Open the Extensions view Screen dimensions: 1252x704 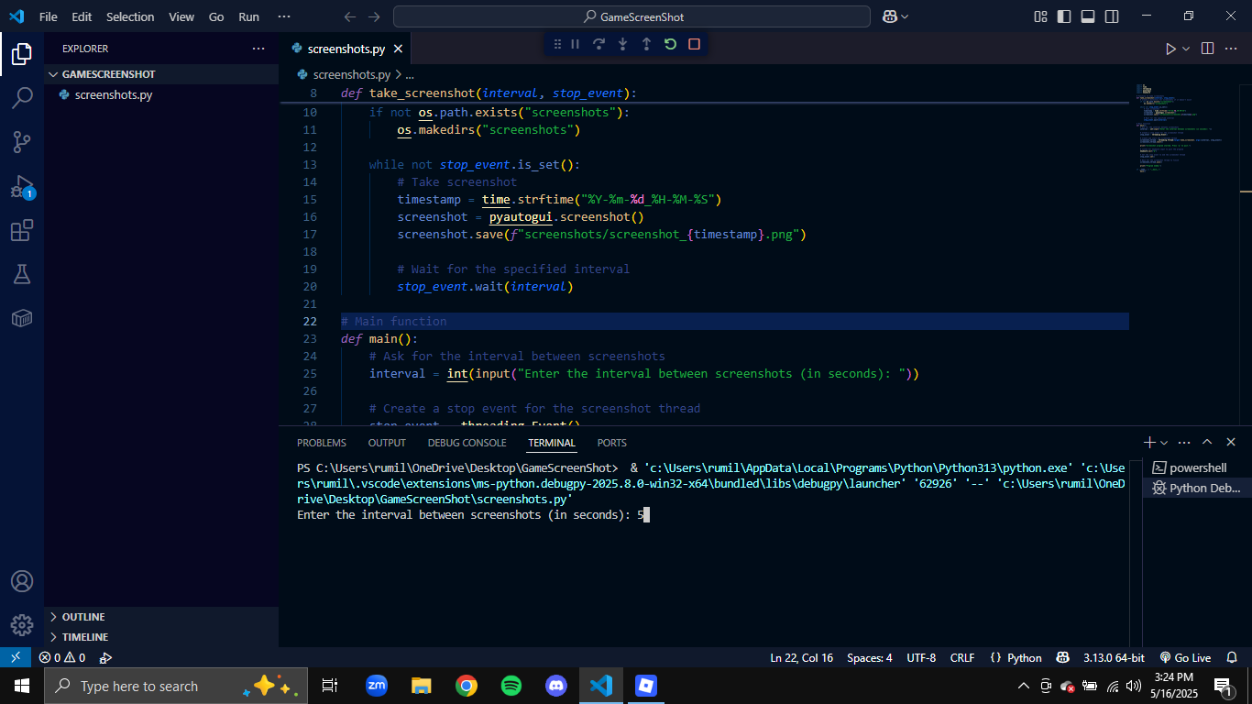point(22,231)
